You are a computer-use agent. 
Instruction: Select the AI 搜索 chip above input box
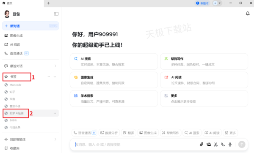tap(192, 133)
